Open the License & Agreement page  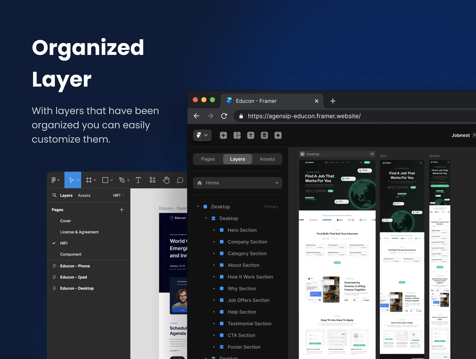pyautogui.click(x=79, y=232)
